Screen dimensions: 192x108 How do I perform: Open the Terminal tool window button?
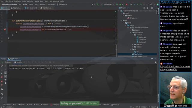pyautogui.click(x=45, y=105)
